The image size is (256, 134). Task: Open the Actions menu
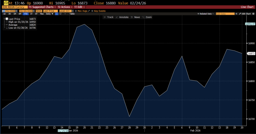(64, 7)
